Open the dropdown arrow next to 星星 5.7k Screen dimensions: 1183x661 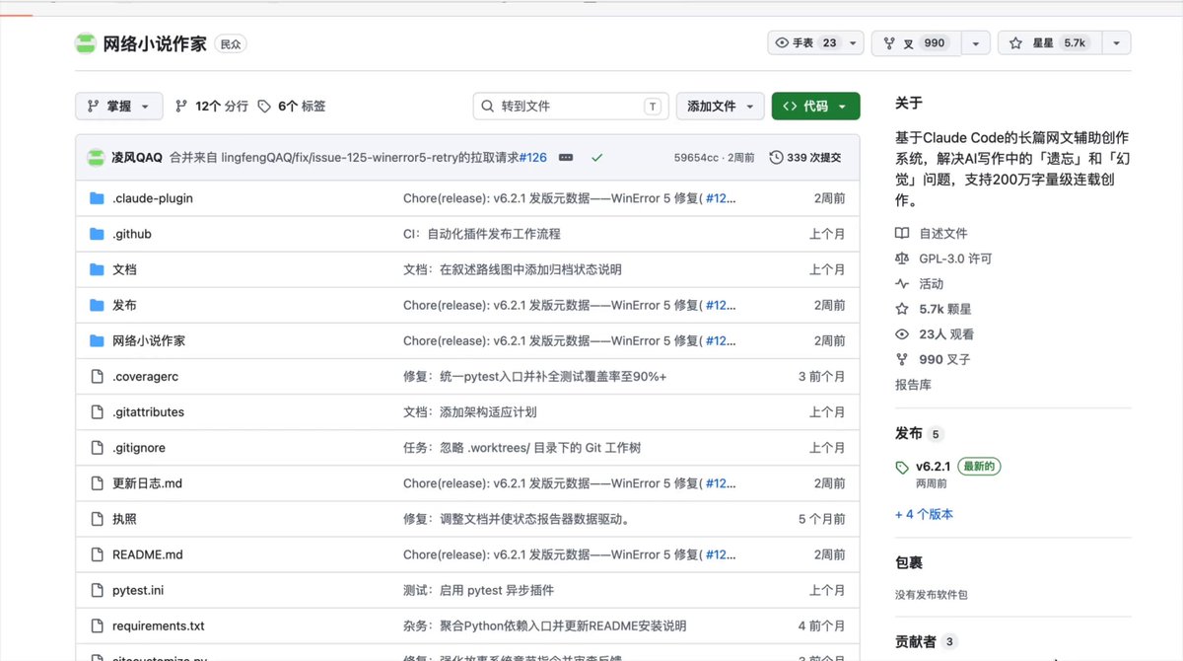[x=1116, y=43]
